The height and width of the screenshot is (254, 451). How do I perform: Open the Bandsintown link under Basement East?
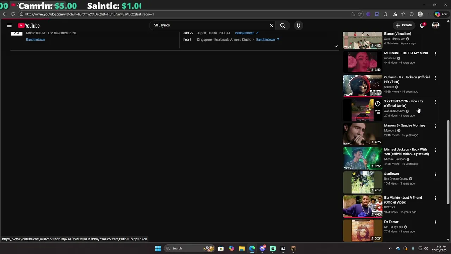(36, 40)
